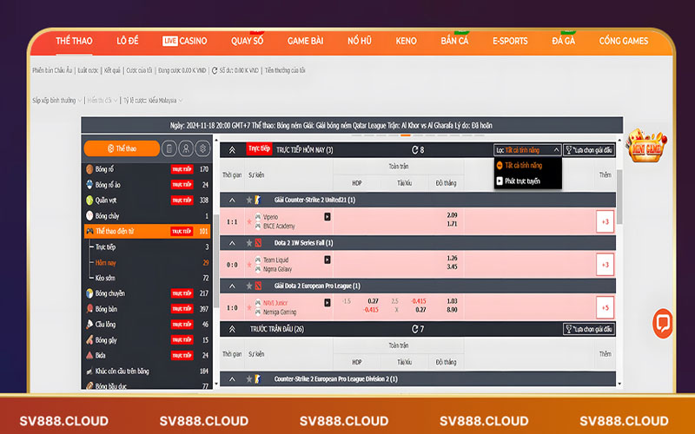Choose Phát trực tuyến filter option
Screen dimensions: 695x434
527,181
